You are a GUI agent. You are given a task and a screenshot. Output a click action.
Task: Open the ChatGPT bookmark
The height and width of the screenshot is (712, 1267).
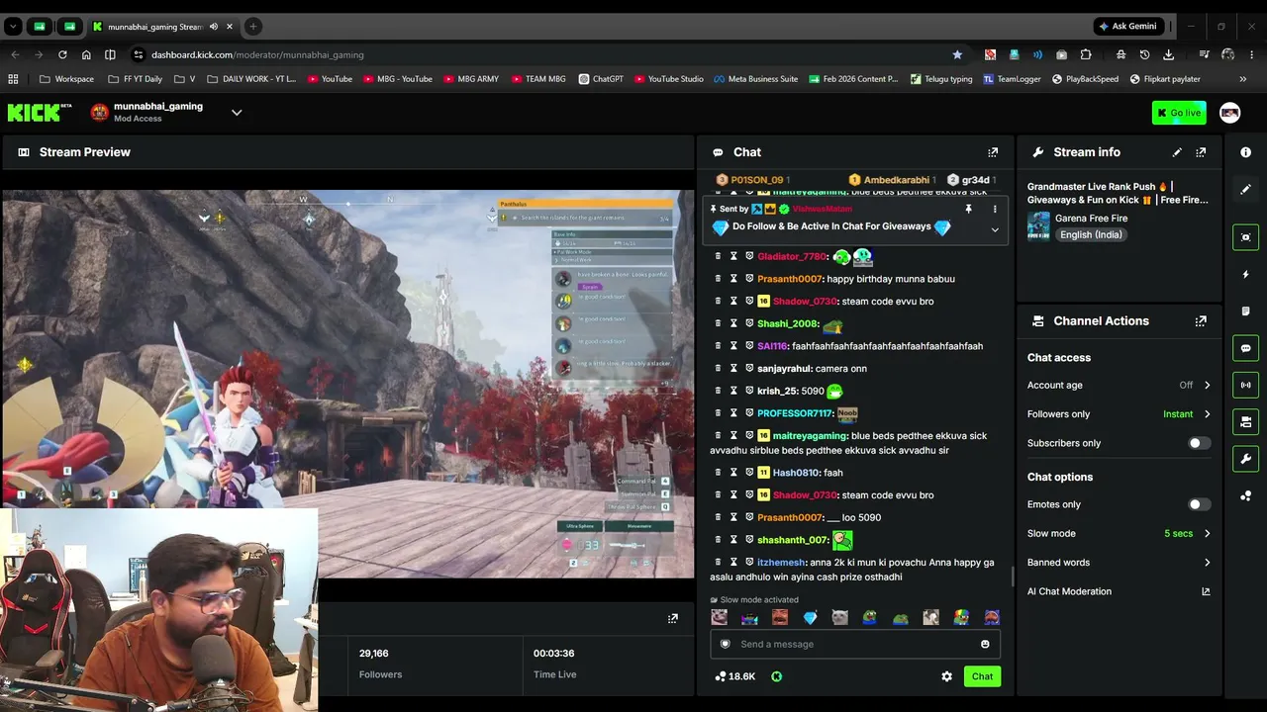coord(601,79)
